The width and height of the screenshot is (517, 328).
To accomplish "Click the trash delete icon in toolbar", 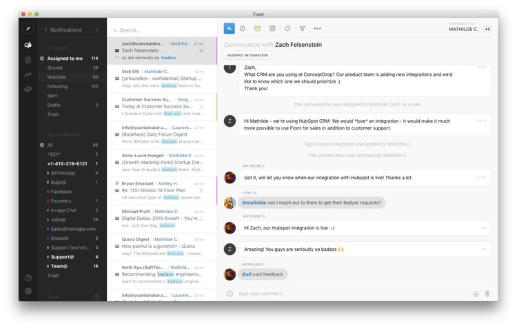I will coord(272,28).
